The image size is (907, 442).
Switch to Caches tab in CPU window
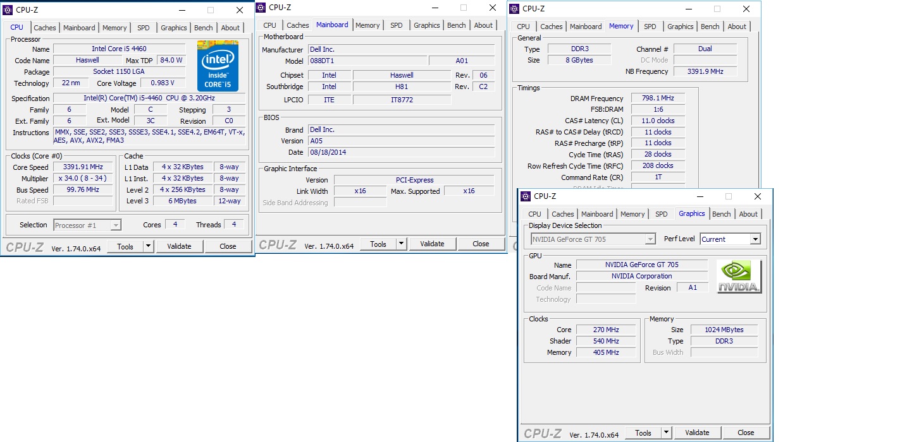tap(45, 28)
